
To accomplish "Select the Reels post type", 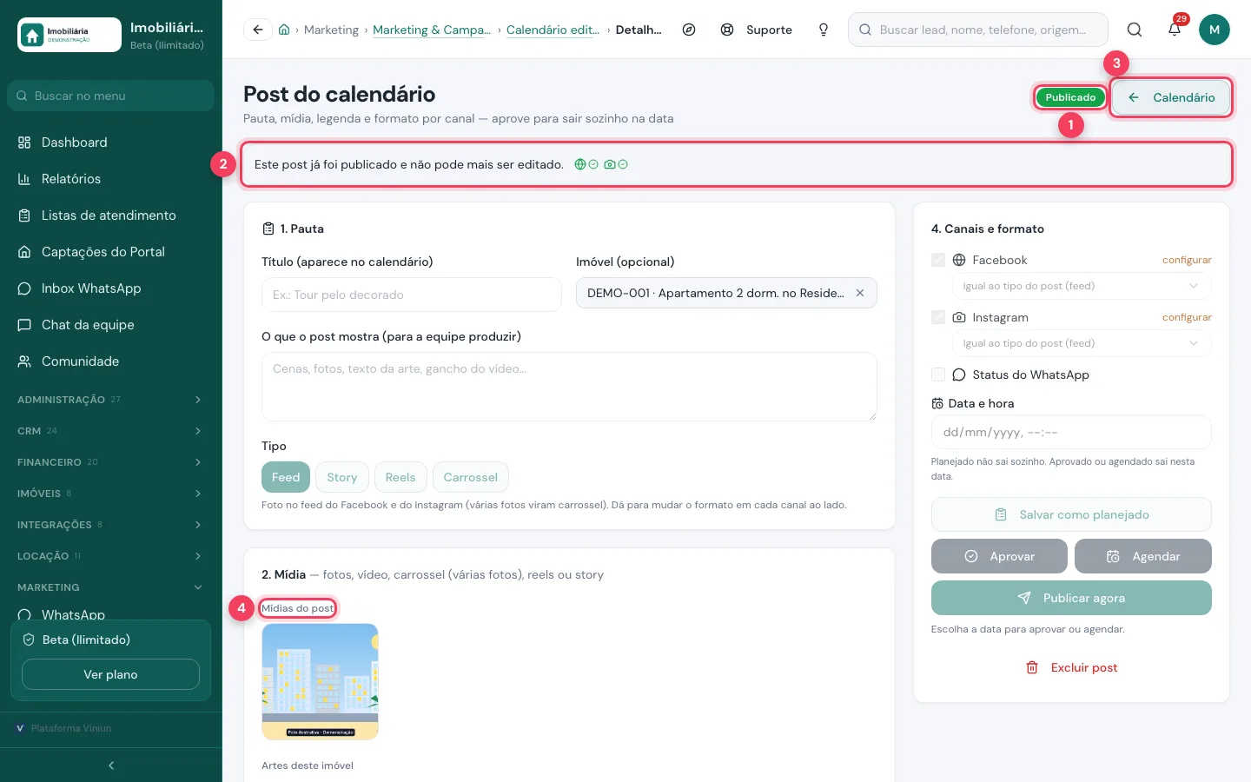I will tap(400, 477).
